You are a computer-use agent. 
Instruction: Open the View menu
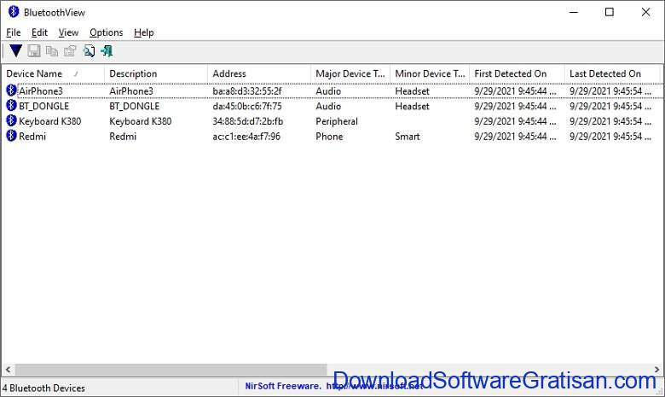click(x=68, y=32)
